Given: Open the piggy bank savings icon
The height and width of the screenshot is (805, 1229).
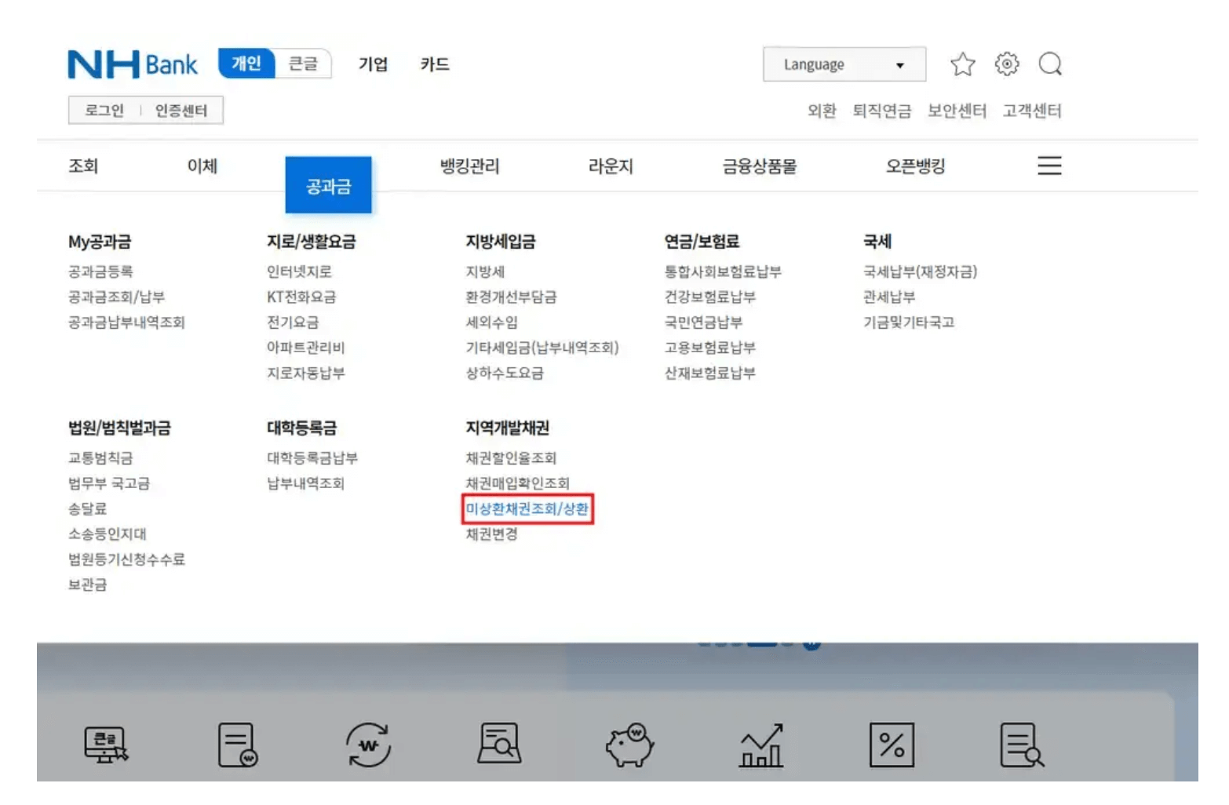Looking at the screenshot, I should tap(629, 746).
